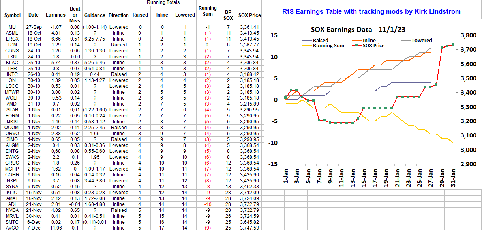Select the chart title SOX Earnings Data

point(358,30)
